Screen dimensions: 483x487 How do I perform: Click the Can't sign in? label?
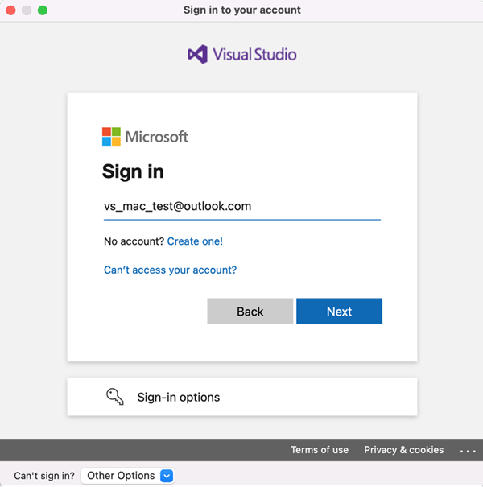[44, 476]
